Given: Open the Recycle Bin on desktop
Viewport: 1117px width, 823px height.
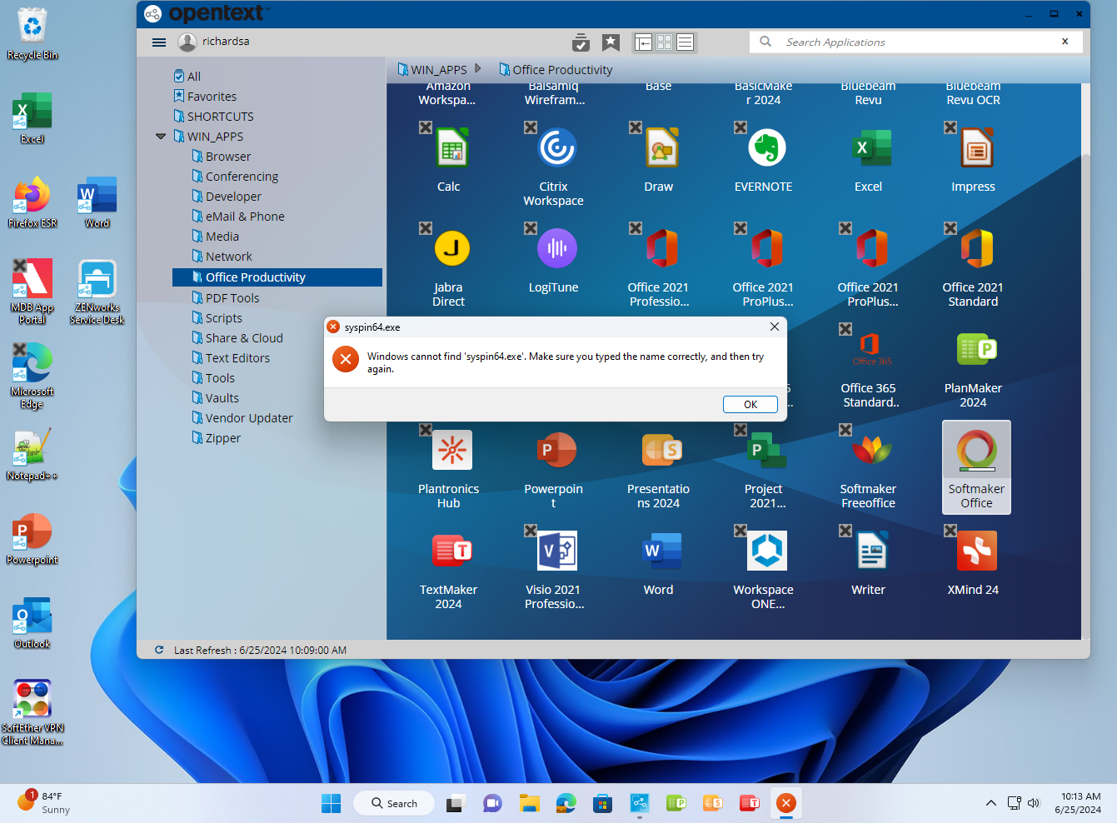Looking at the screenshot, I should (32, 33).
